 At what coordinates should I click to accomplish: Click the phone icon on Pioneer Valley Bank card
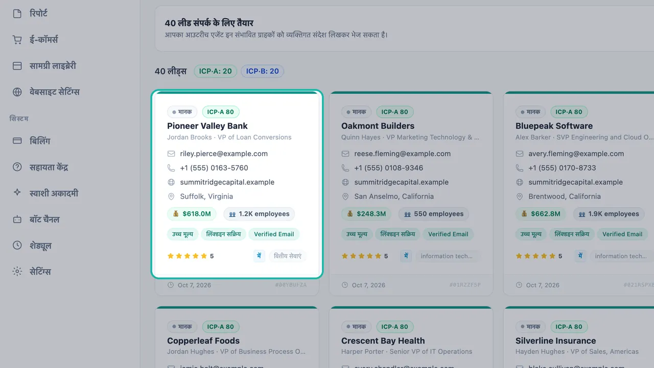171,168
